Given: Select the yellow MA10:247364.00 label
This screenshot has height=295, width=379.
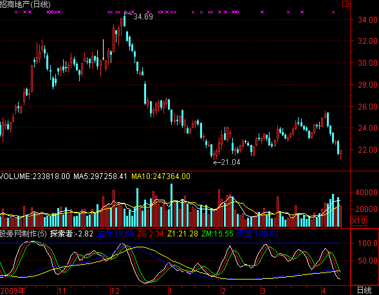Looking at the screenshot, I should tap(161, 176).
